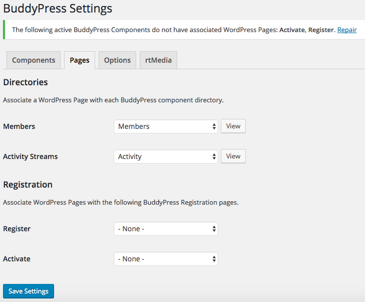The height and width of the screenshot is (302, 365).
Task: Click 'Associate WordPress Pages with the following' text
Action: click(121, 203)
